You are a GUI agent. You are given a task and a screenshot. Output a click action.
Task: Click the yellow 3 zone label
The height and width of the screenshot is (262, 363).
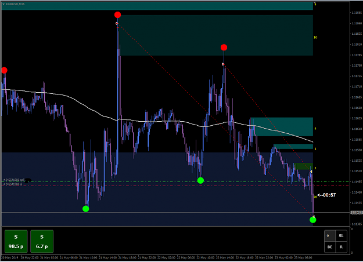tap(315, 149)
